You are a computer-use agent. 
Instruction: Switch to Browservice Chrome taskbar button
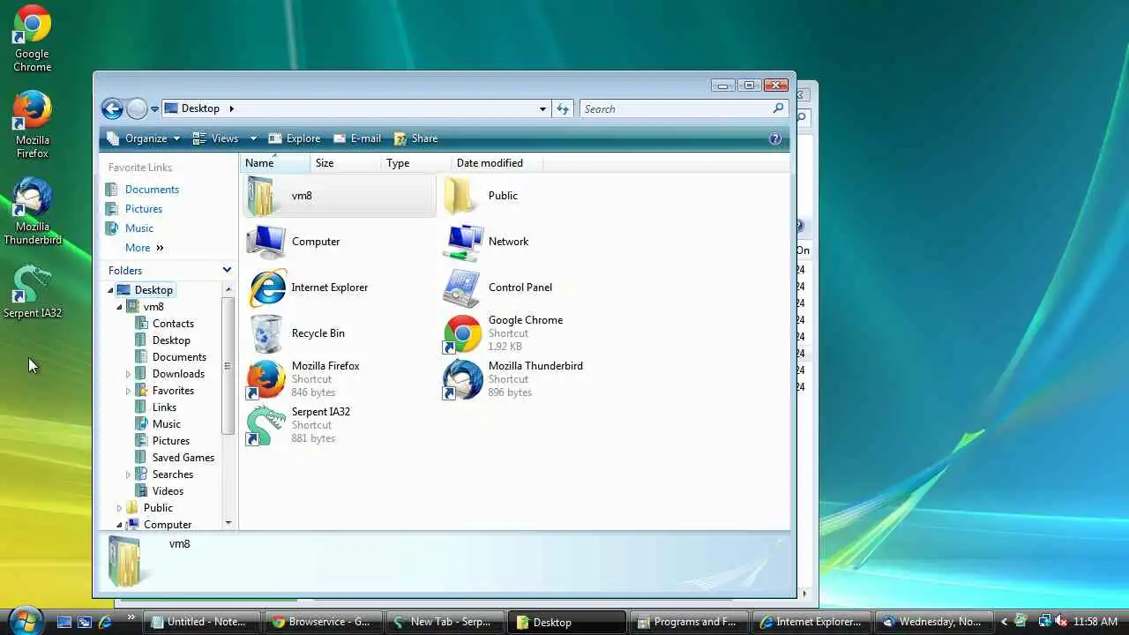coord(323,622)
